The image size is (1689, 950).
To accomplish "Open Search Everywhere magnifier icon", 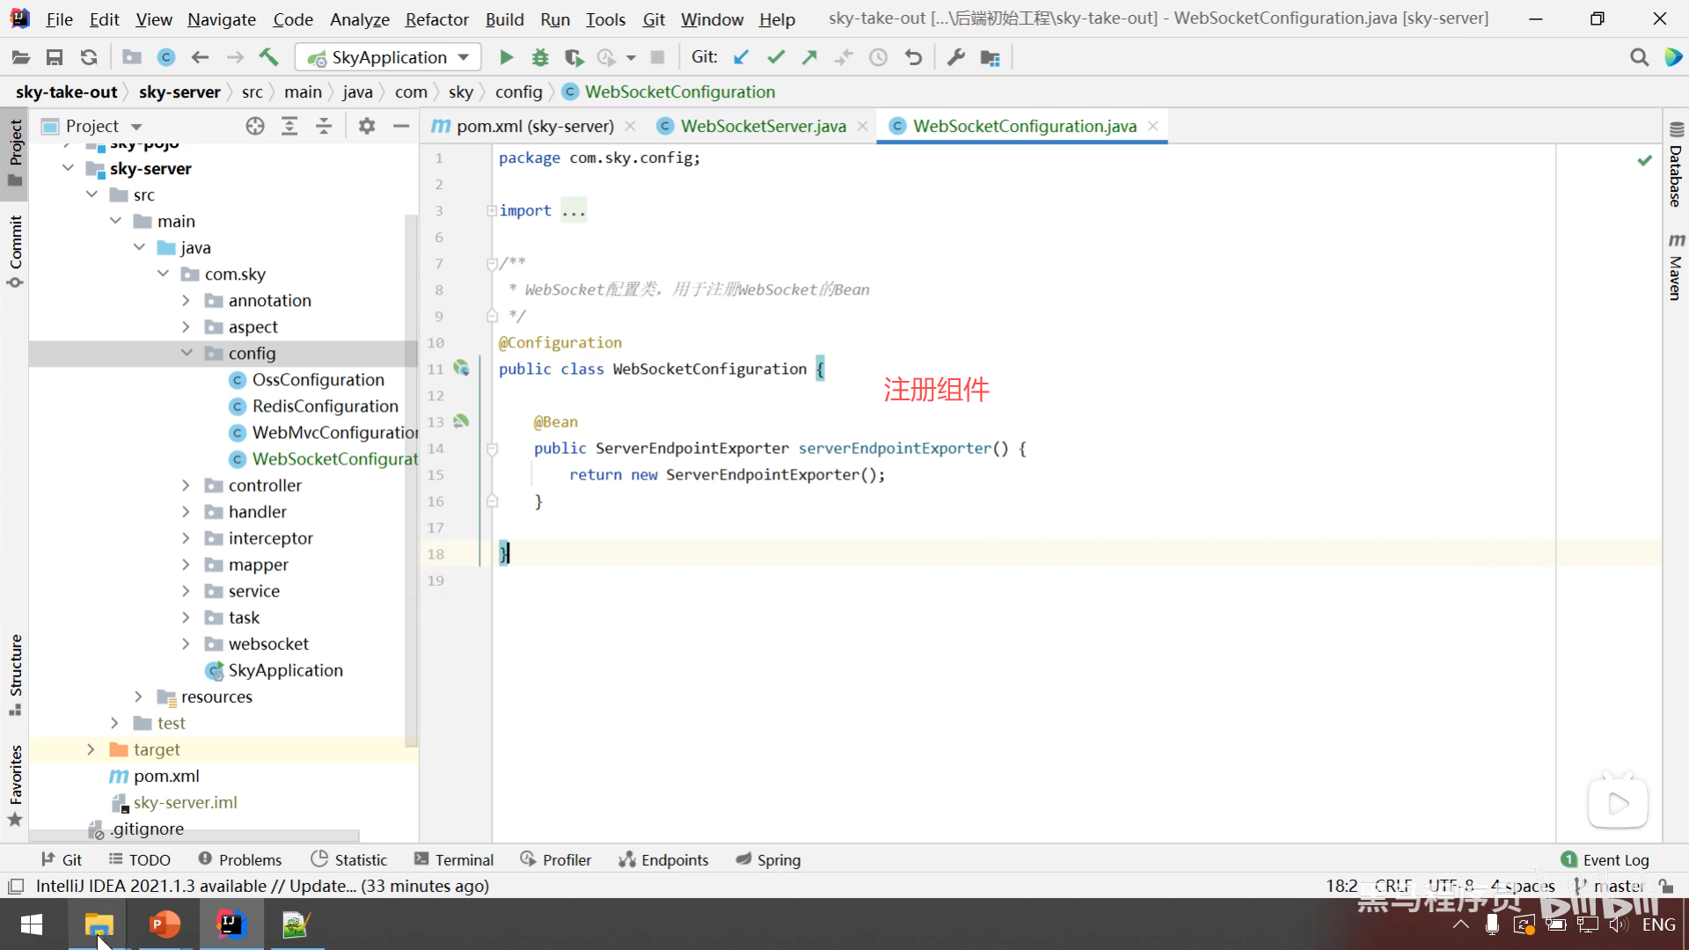I will pos(1639,58).
